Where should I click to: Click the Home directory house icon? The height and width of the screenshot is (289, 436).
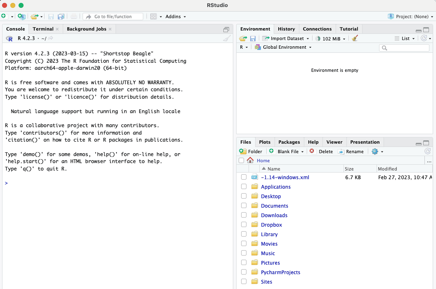coord(250,161)
